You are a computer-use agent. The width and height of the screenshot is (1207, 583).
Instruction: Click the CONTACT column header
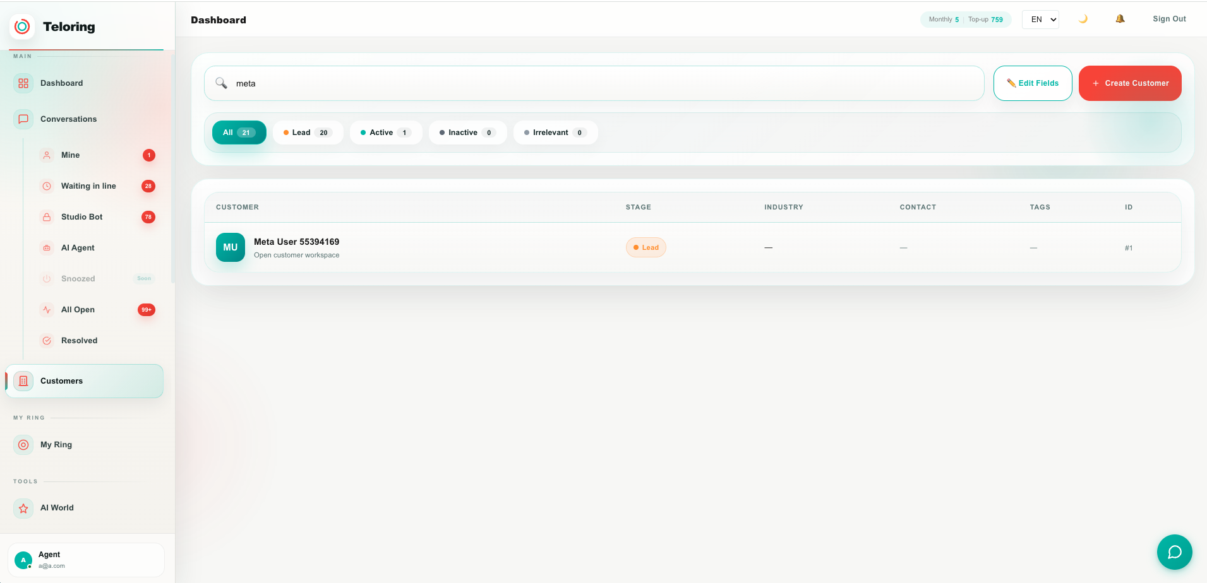tap(918, 207)
